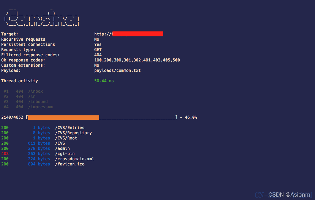Click the red 403 status code
The height and width of the screenshot is (200, 315).
[x=5, y=154]
